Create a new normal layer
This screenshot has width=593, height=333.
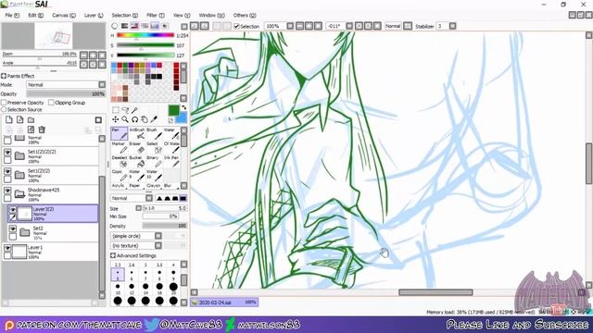[x=8, y=120]
